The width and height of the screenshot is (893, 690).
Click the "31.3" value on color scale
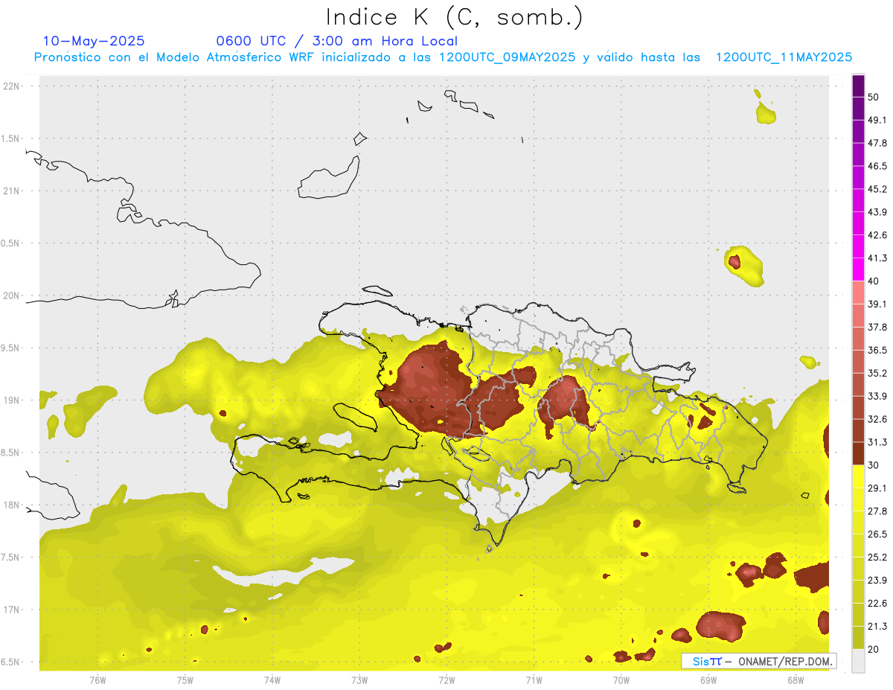coord(877,442)
